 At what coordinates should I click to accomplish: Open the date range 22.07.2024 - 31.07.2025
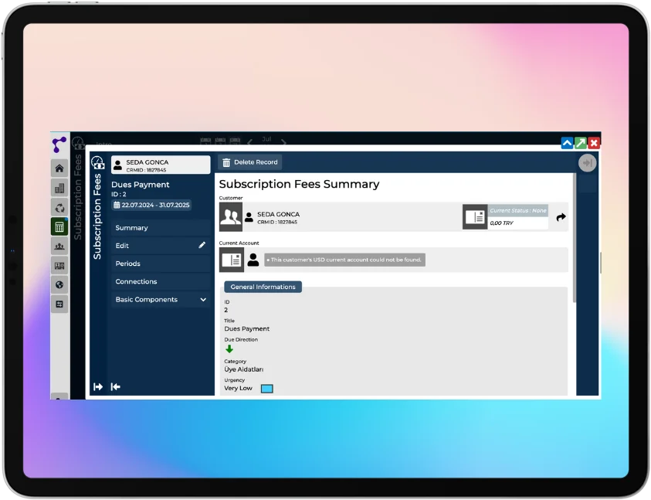[x=151, y=206]
